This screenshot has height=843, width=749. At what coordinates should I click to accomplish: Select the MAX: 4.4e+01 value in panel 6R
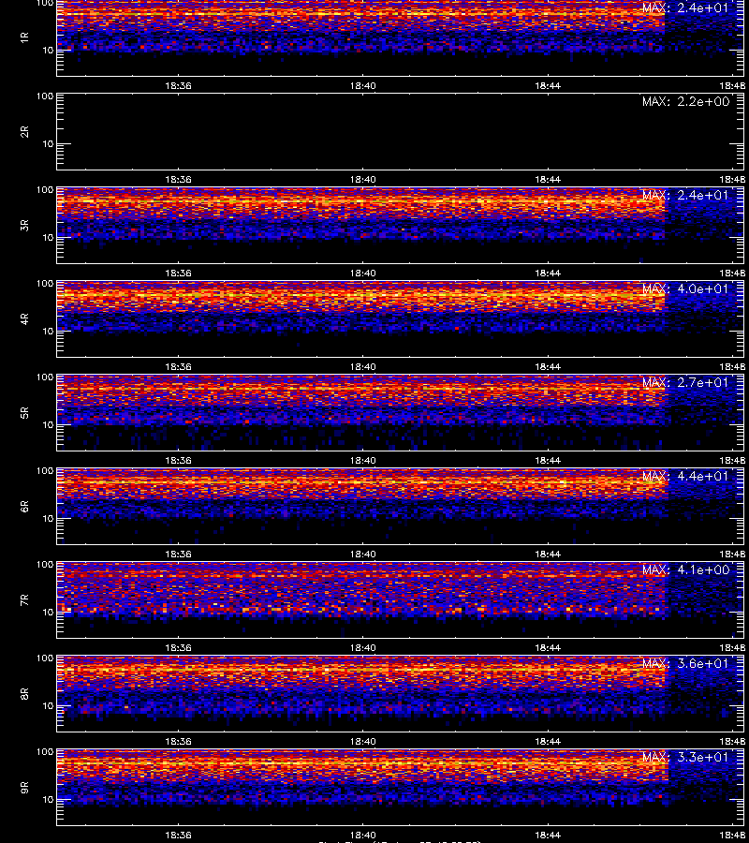pos(685,477)
